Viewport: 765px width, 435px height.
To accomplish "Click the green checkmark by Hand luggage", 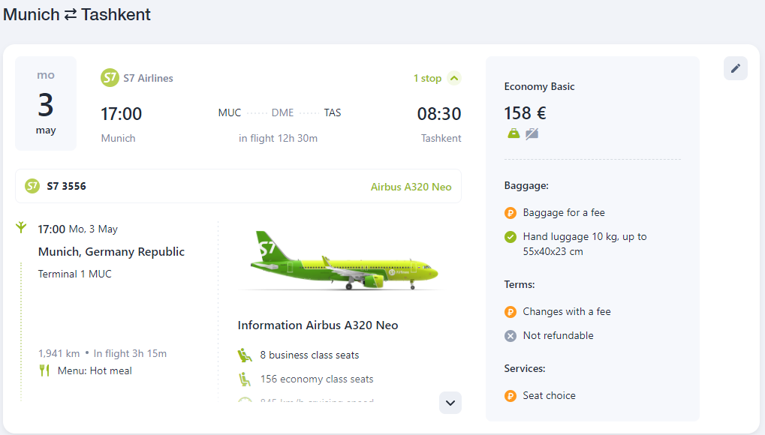I will pos(511,237).
